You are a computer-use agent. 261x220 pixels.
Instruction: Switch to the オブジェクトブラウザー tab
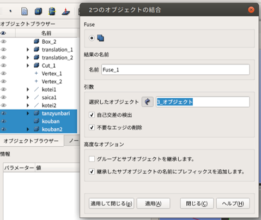pyautogui.click(x=31, y=141)
